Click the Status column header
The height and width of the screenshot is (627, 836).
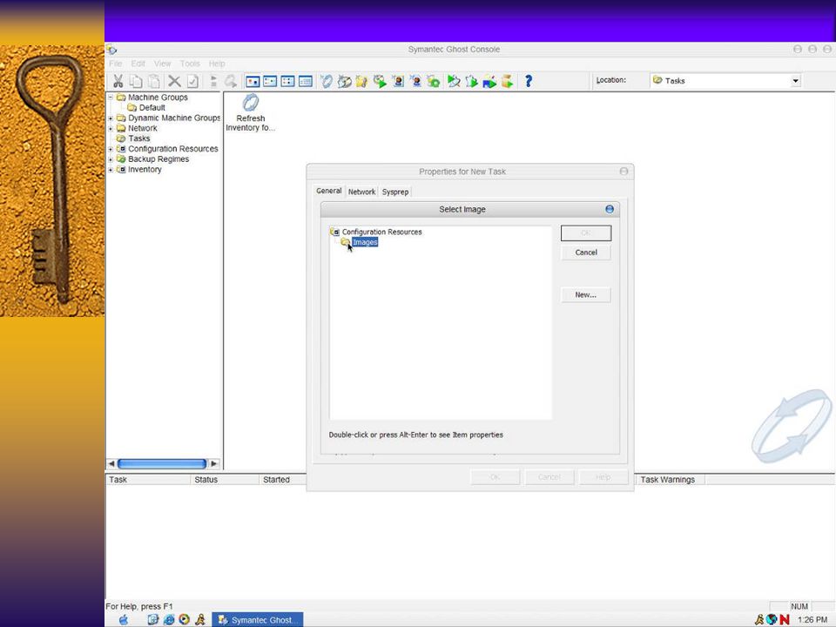pyautogui.click(x=225, y=480)
